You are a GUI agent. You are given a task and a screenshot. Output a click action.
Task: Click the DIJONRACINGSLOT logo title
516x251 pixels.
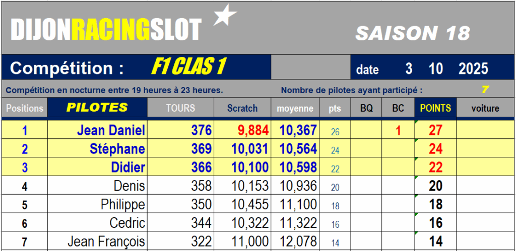click(x=106, y=30)
